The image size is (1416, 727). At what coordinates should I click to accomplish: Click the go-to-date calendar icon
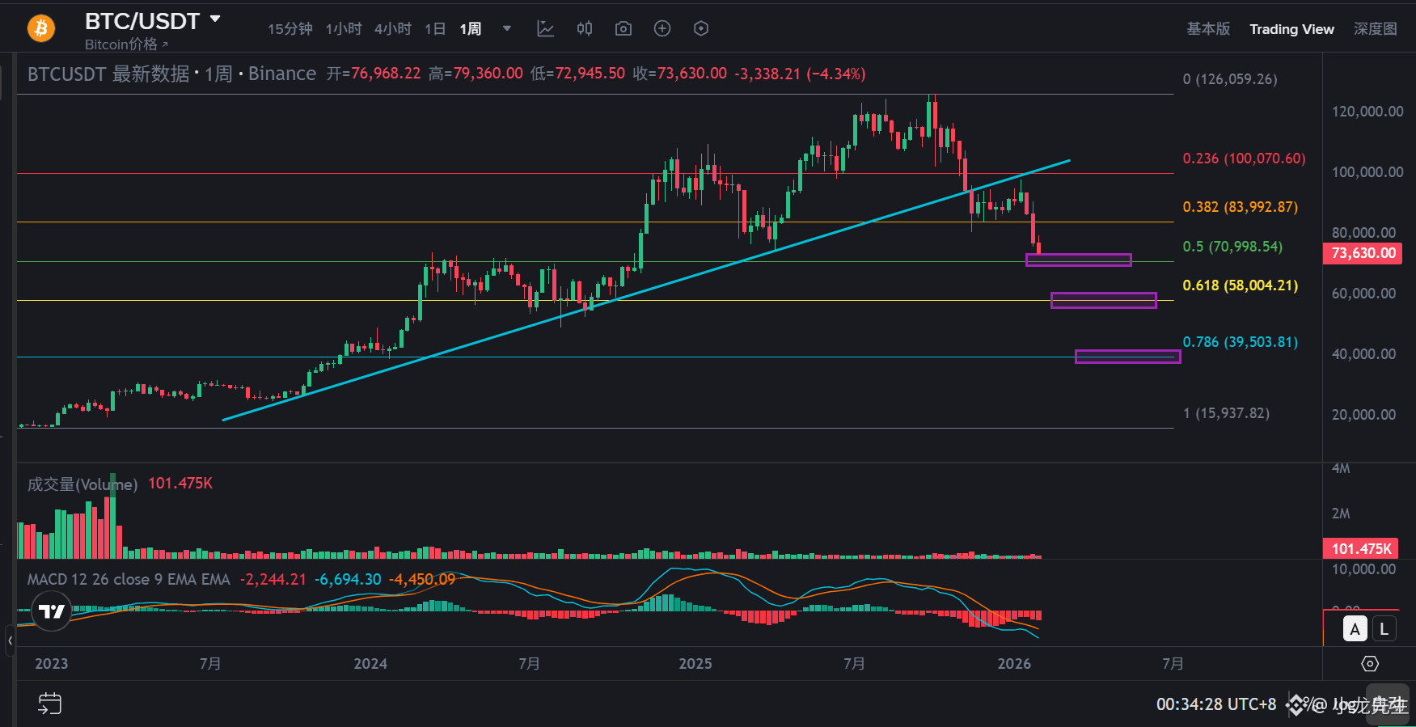(49, 704)
